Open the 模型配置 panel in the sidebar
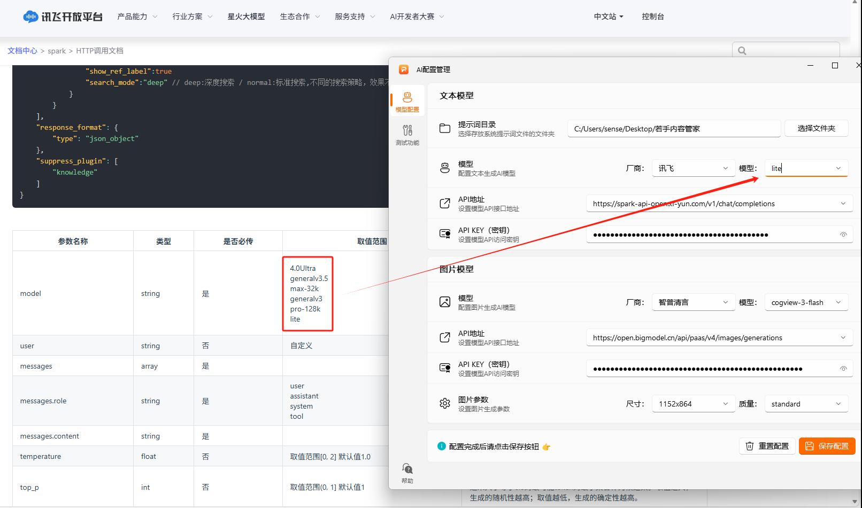Viewport: 862px width, 508px height. tap(407, 100)
